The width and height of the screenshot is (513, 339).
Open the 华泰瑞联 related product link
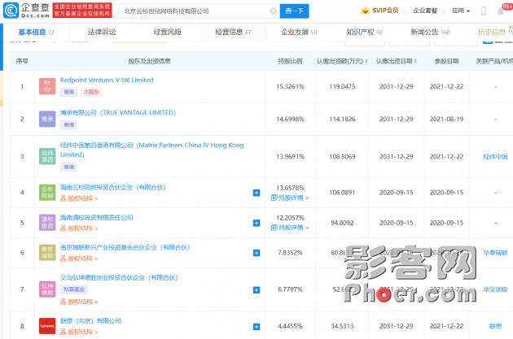point(495,253)
